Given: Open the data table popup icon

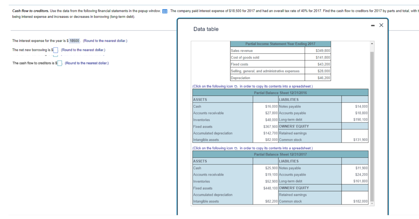Looking at the screenshot, I should [165, 11].
